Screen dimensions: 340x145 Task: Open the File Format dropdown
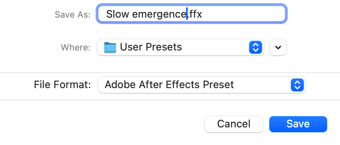tap(202, 85)
